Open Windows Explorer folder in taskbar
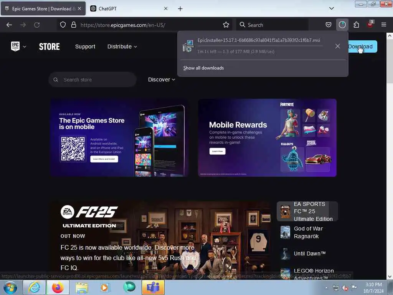Viewport: 393px width, 295px height. point(82,288)
